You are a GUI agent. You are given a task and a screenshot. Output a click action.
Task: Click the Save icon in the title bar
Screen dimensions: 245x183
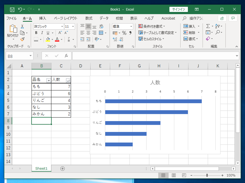tap(12, 10)
